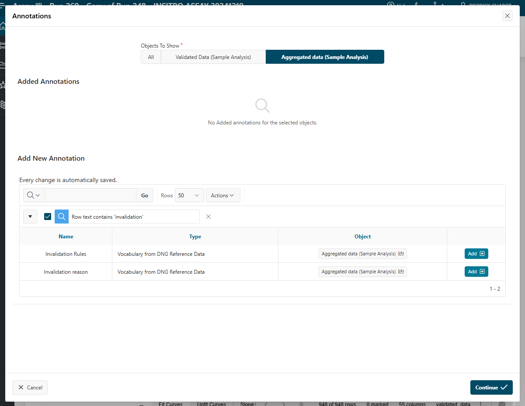Click Continue to confirm annotations
525x406 pixels.
click(x=491, y=387)
